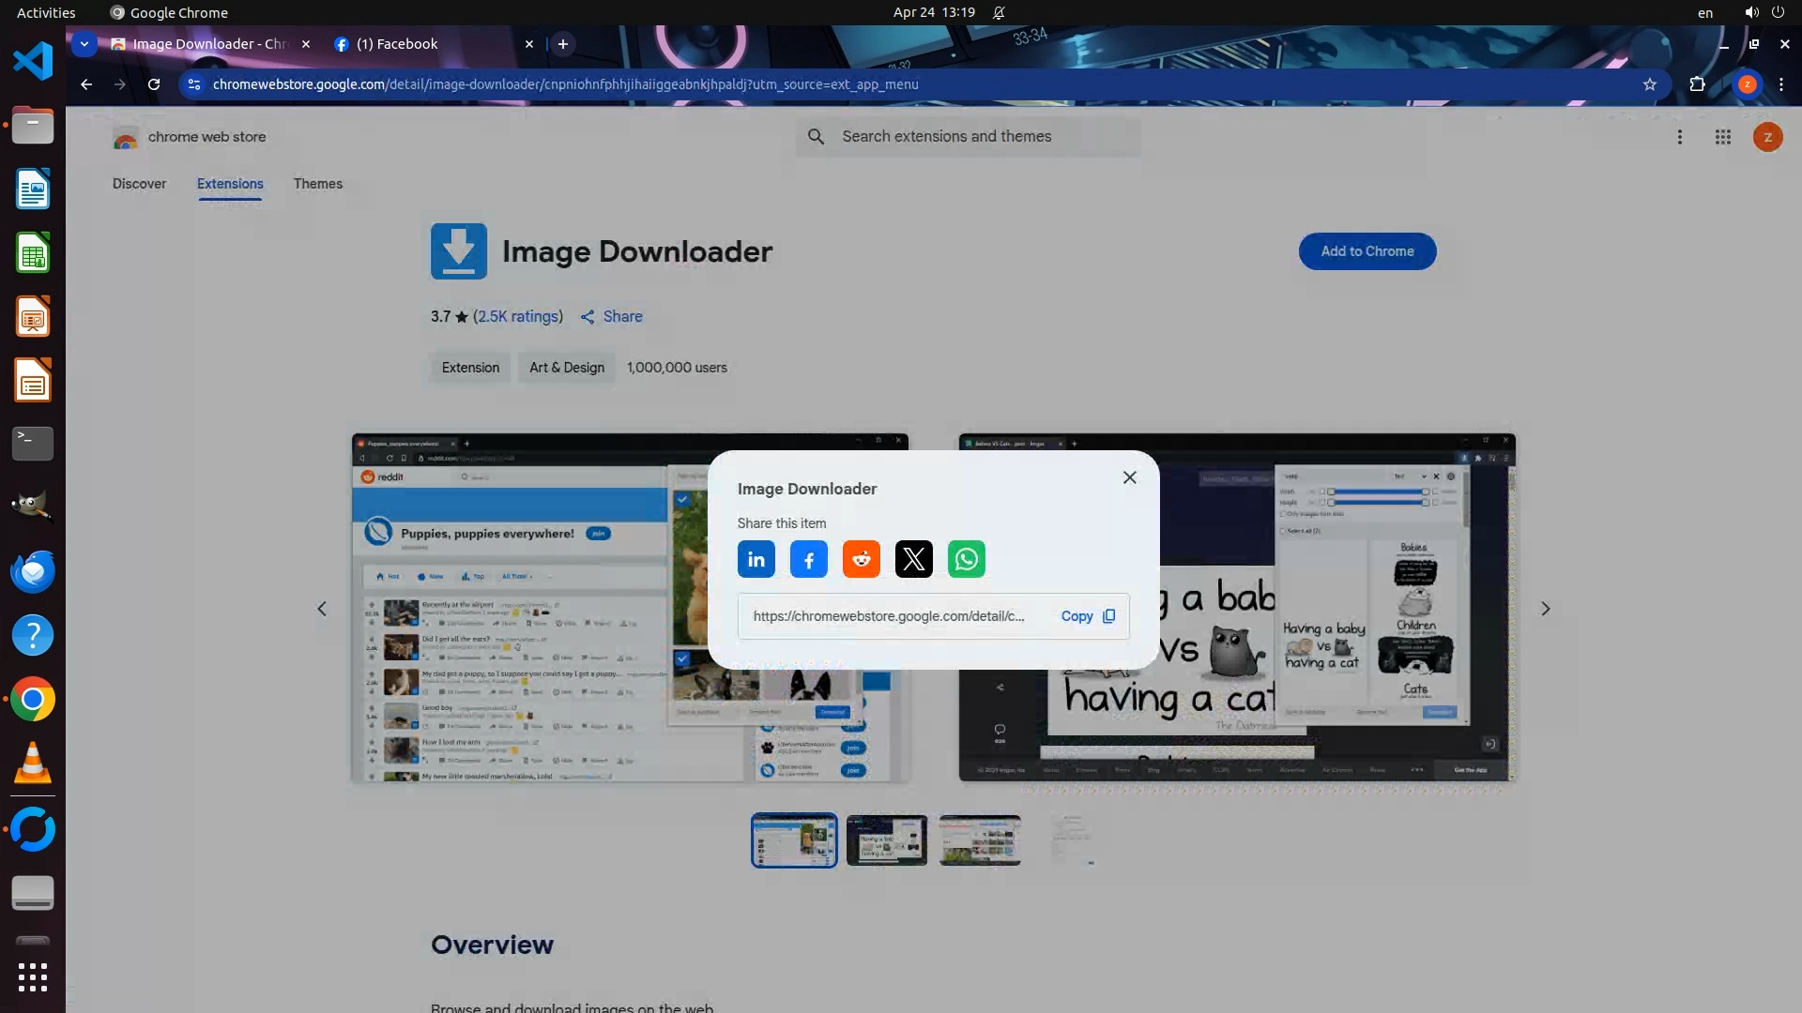This screenshot has height=1013, width=1802.
Task: Open the tab search dropdown arrow
Action: tap(84, 44)
